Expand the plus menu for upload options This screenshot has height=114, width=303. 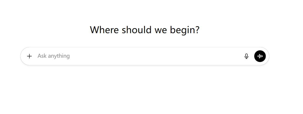coord(30,56)
